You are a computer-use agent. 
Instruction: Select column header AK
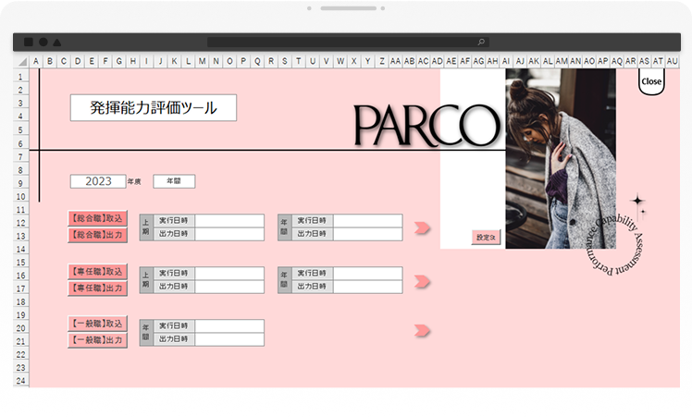pyautogui.click(x=534, y=62)
